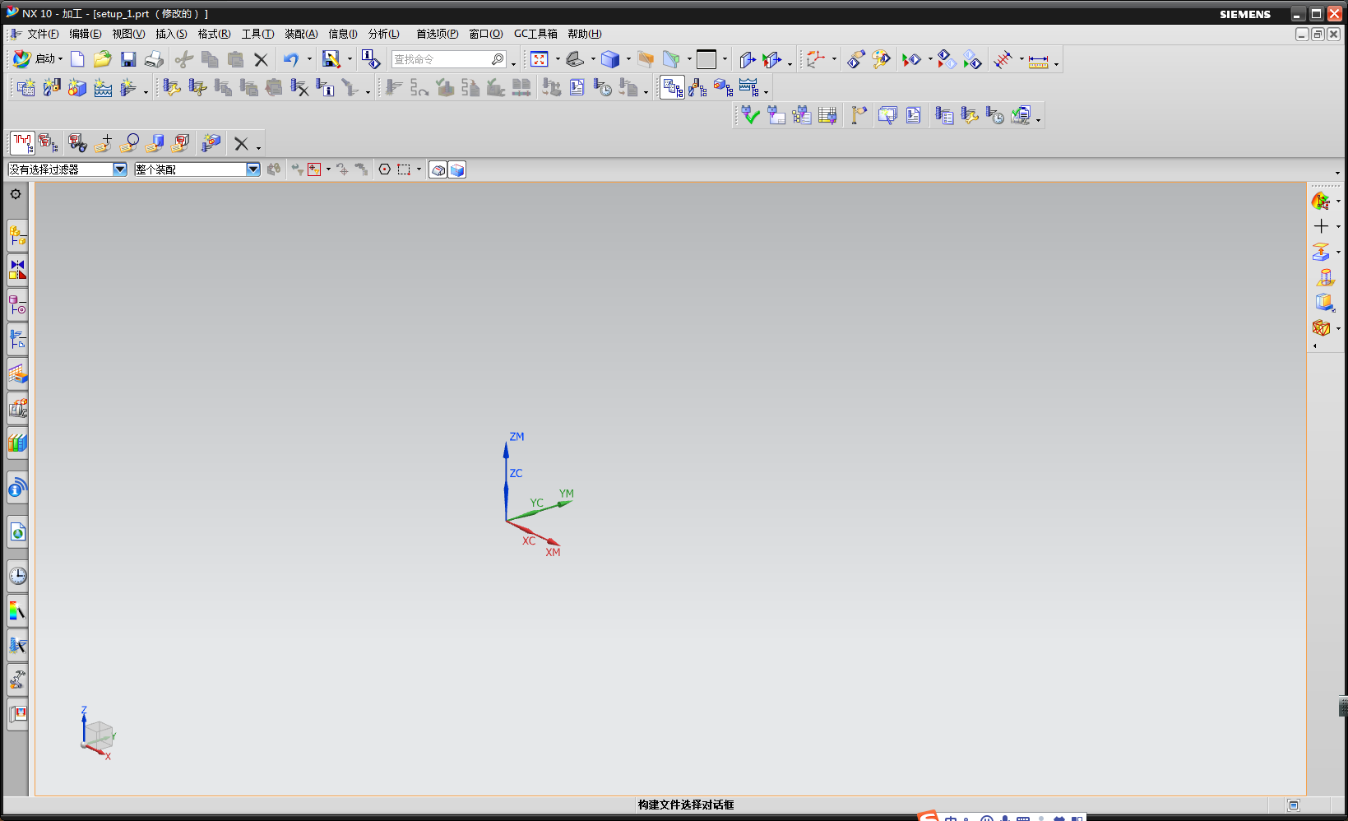Click the Create Tool icon with drill
This screenshot has width=1348, height=821.
51,88
